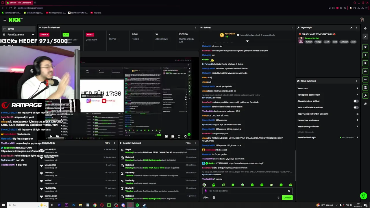Expand Yavaş mod options
370x208 pixels.
(x=357, y=88)
